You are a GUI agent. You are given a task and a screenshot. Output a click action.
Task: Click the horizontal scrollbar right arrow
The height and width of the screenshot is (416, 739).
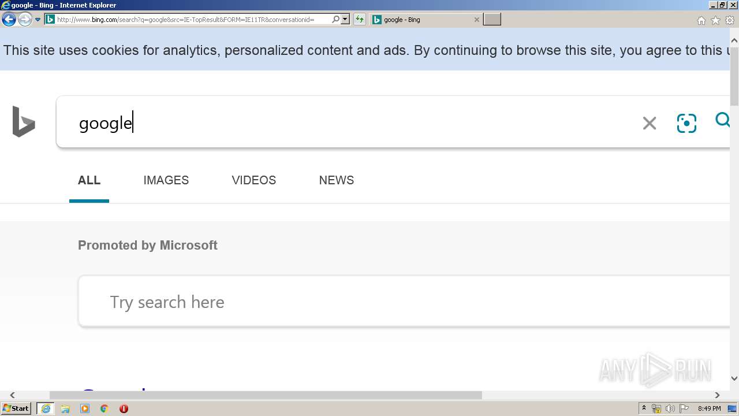click(x=717, y=395)
